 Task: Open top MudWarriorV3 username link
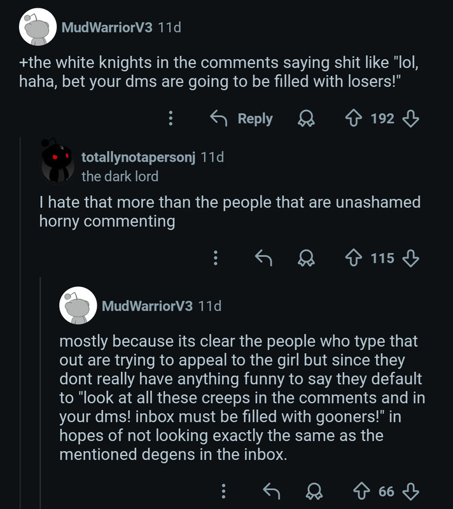(x=106, y=28)
